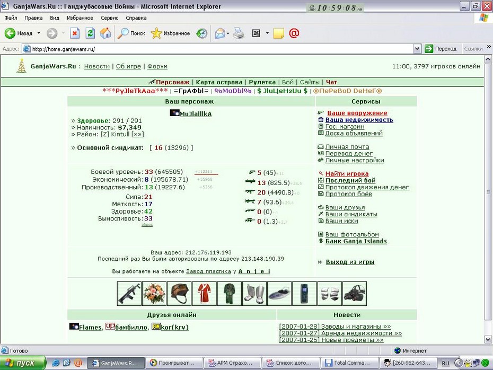The image size is (493, 370).
Task: Open Ваше вооружение service link
Action: coord(357,113)
